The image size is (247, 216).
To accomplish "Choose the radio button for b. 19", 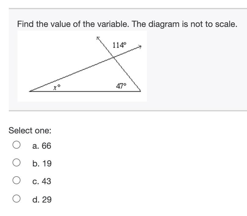I will point(16,162).
